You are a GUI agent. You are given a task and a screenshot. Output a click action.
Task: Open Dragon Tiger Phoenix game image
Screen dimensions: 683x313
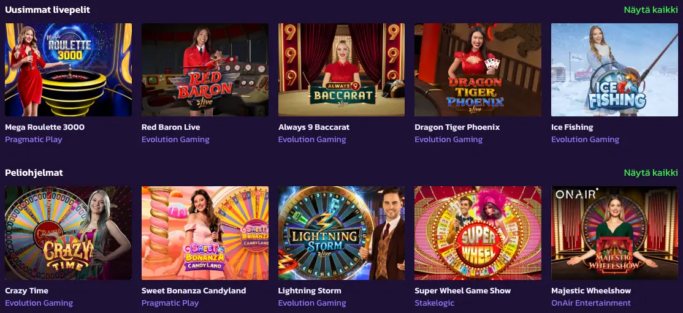[478, 70]
